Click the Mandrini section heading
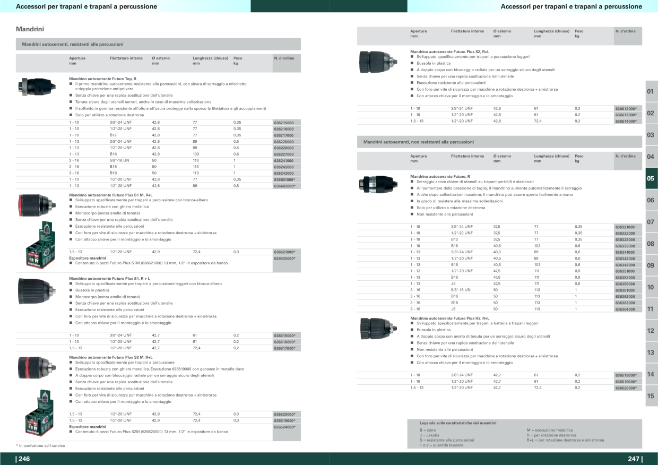Screen dimensions: 658x465 tap(30, 29)
